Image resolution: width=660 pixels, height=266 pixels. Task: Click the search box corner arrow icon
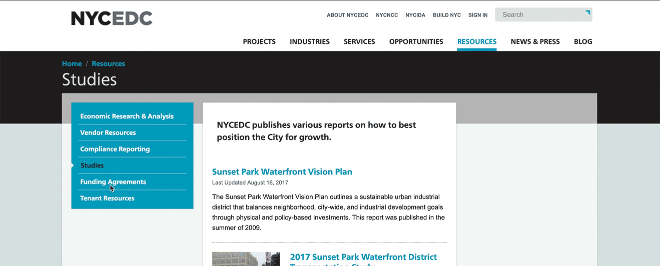point(588,12)
